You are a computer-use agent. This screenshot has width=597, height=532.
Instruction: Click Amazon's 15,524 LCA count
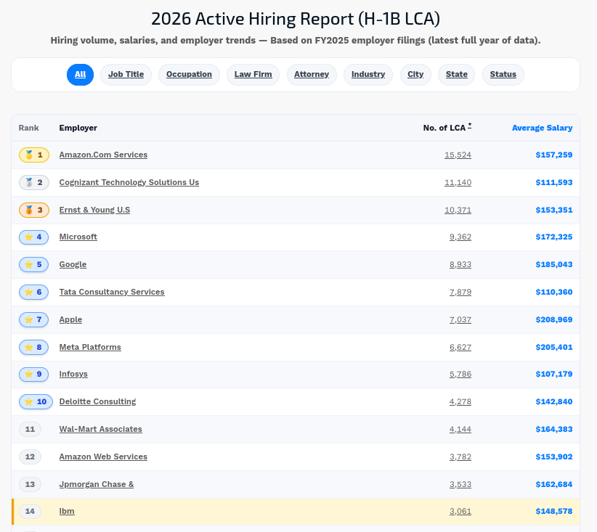[458, 155]
